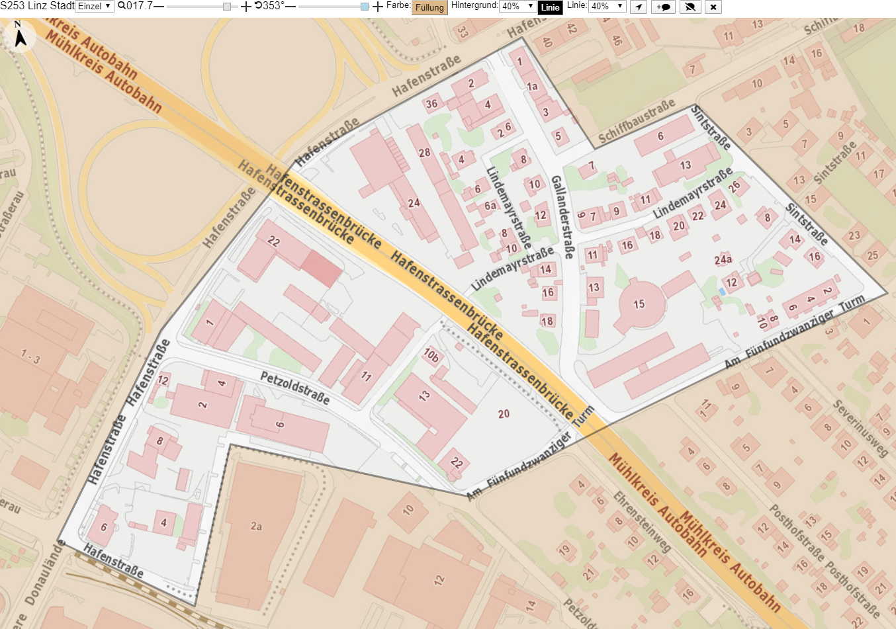Click the blue rotation slider handle
Screen dimensions: 896x629
[x=365, y=7]
